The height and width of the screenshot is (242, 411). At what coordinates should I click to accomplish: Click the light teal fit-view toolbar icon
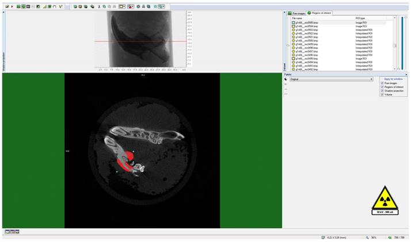click(x=155, y=6)
